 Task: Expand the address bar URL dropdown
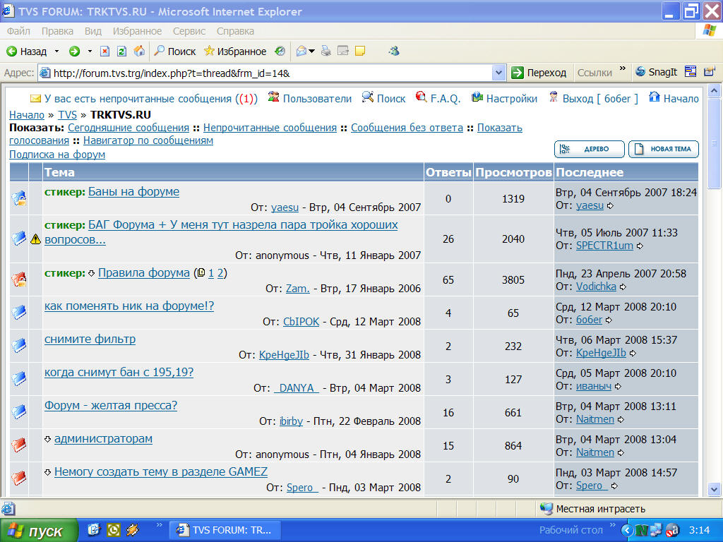click(x=498, y=73)
